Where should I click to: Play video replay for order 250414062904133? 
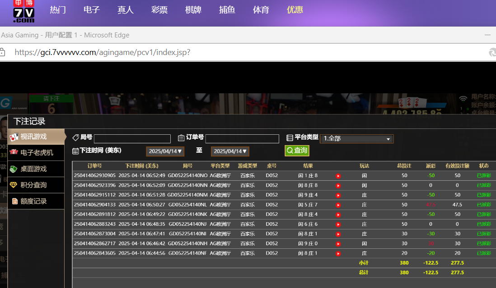pos(338,205)
